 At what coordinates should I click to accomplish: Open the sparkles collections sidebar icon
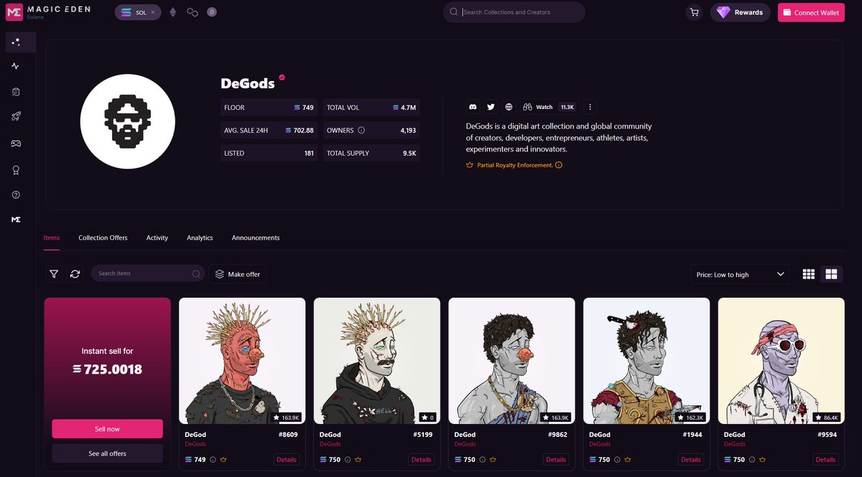point(16,42)
